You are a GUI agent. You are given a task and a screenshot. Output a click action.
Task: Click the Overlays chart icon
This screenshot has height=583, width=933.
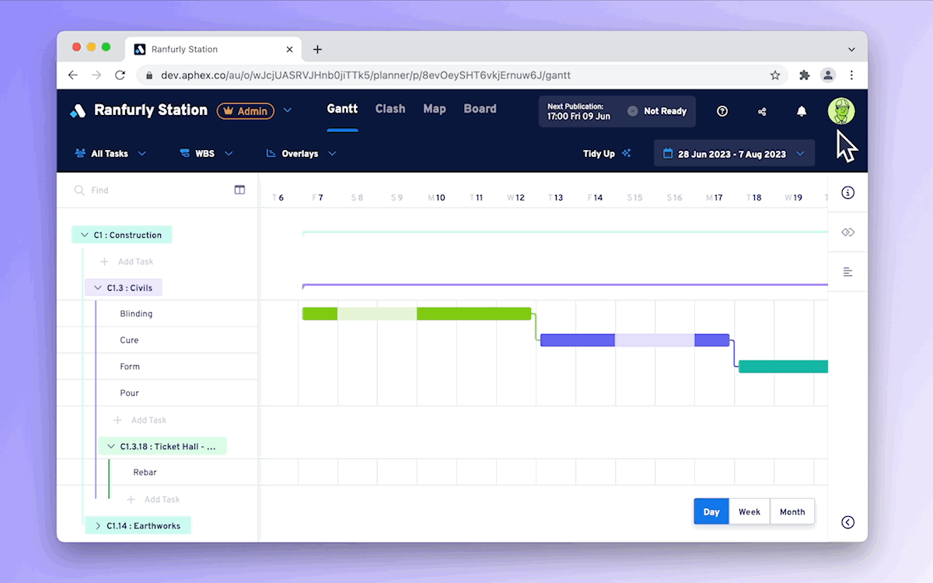[271, 154]
